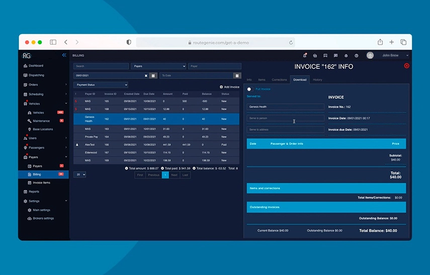Expand the Users submenu chevron
This screenshot has width=430, height=275.
click(x=66, y=138)
